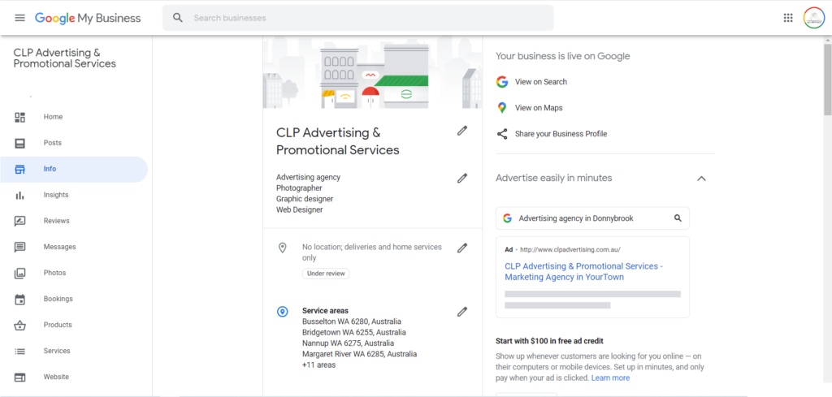
Task: Open the Google apps grid
Action: [x=788, y=18]
